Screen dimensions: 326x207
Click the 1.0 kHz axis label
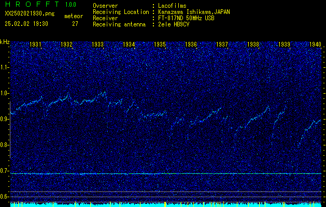4,94
